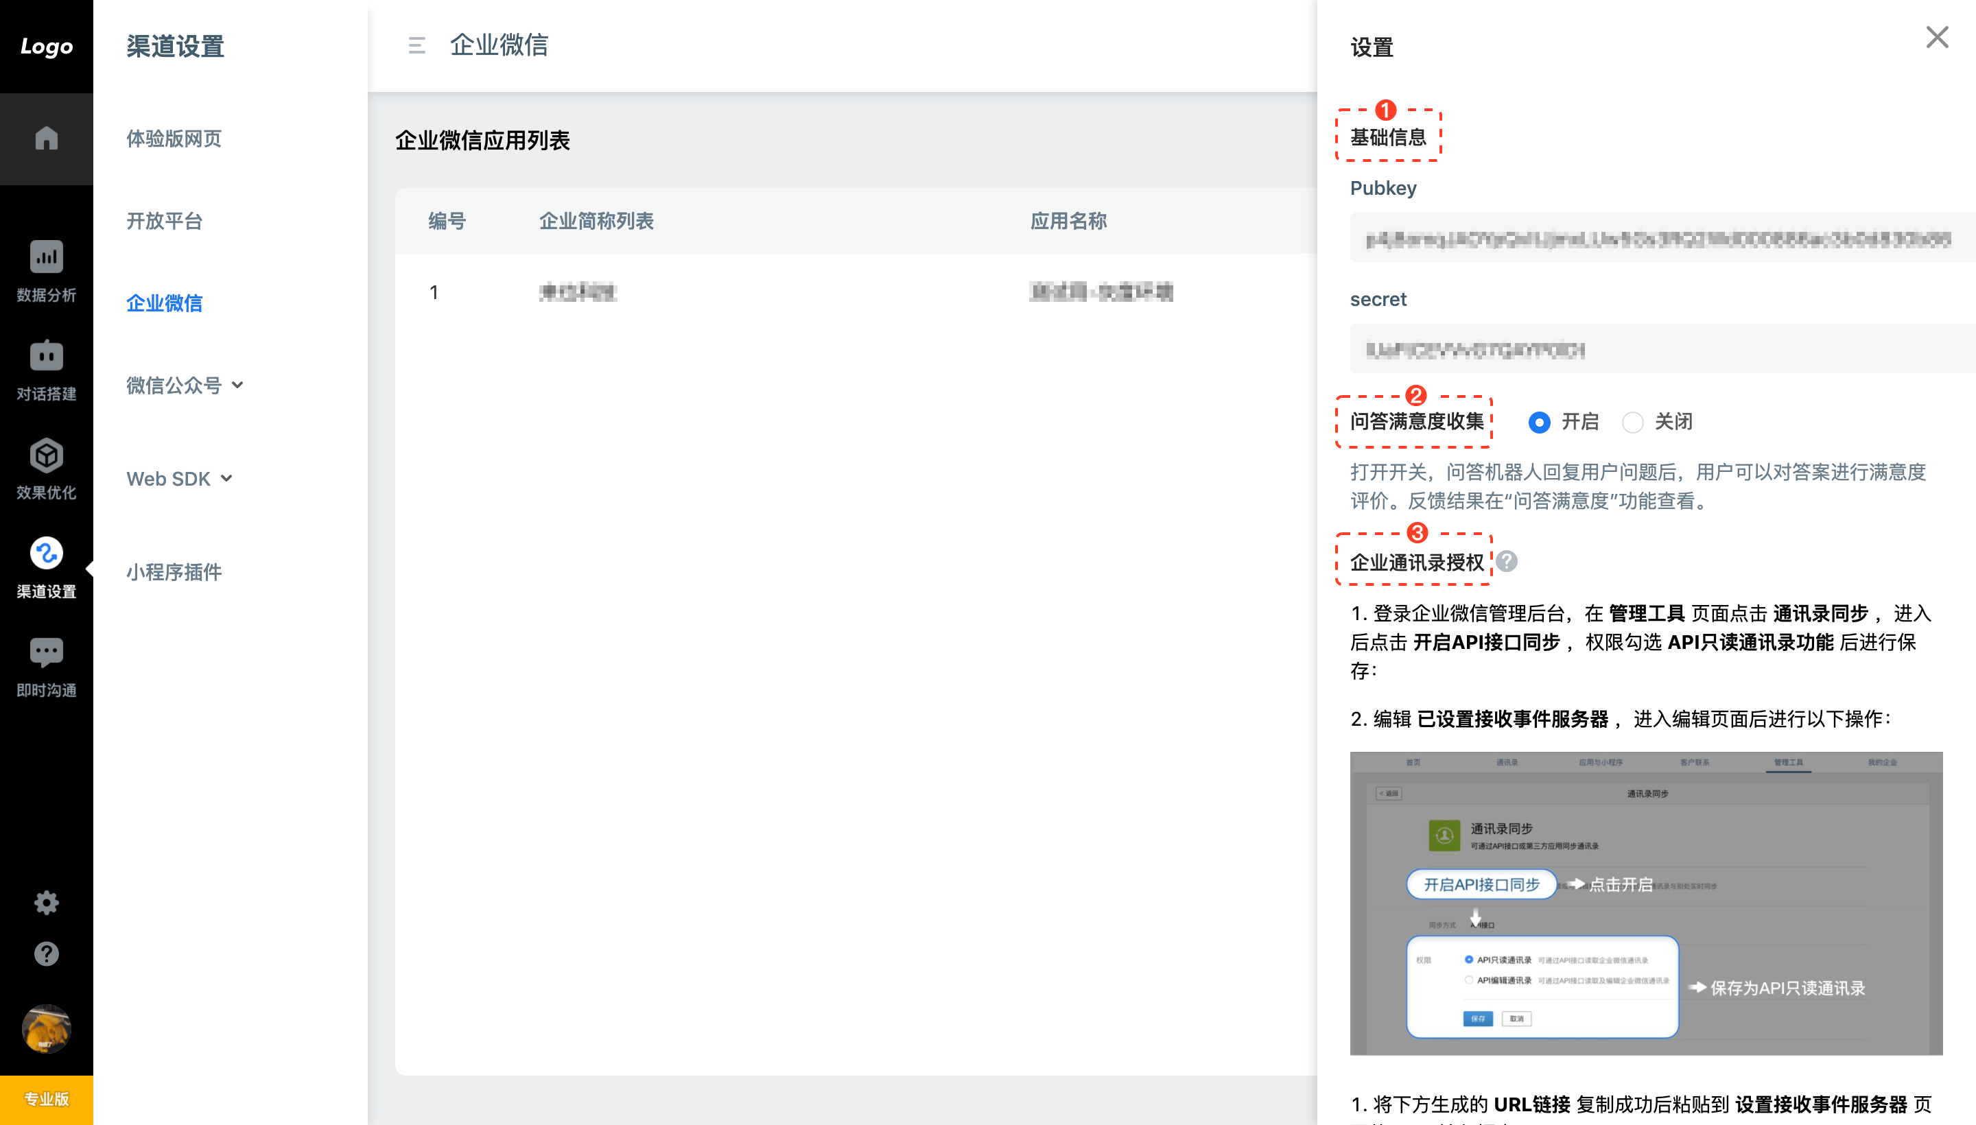Image resolution: width=1976 pixels, height=1125 pixels.
Task: Open 体验版网页 menu item
Action: pos(174,139)
